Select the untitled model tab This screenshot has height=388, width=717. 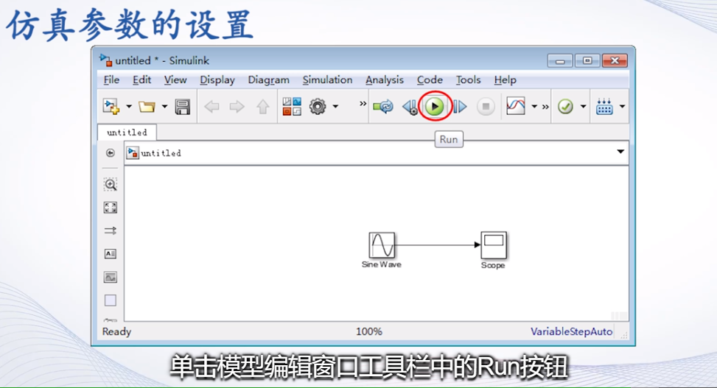click(x=127, y=132)
